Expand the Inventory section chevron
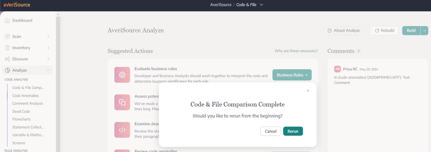This screenshot has height=152, width=431. 48,48
